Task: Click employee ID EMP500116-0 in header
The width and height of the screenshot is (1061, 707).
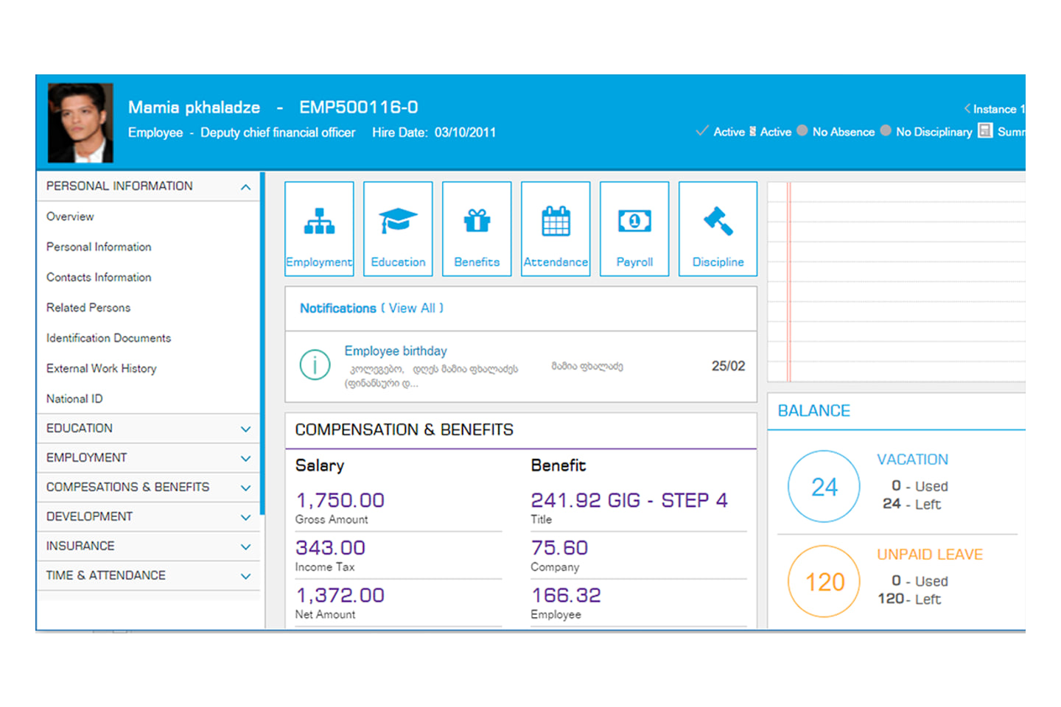Action: (358, 108)
